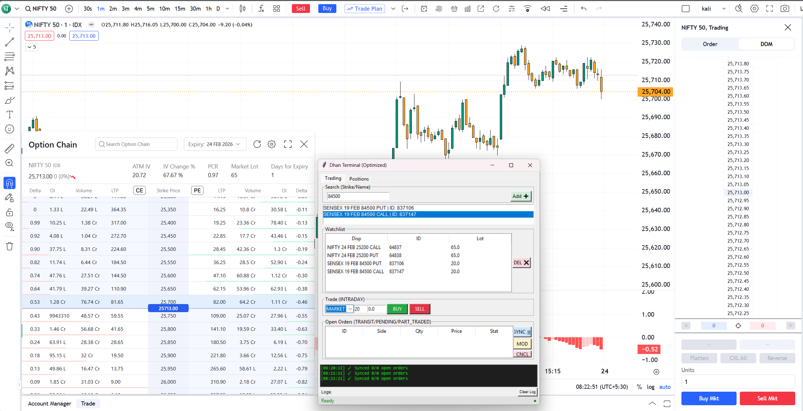Click the Search Option Chain field
The height and width of the screenshot is (411, 803).
(136, 144)
